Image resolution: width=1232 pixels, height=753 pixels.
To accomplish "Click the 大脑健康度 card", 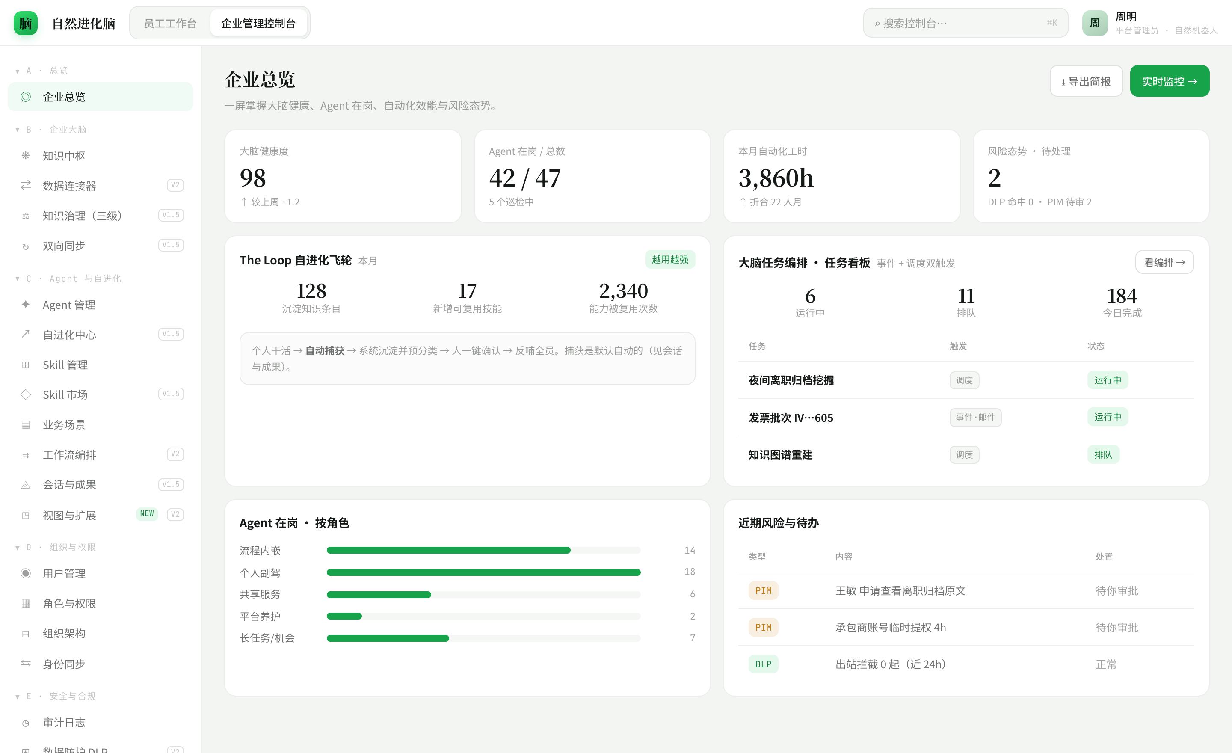I will (343, 176).
